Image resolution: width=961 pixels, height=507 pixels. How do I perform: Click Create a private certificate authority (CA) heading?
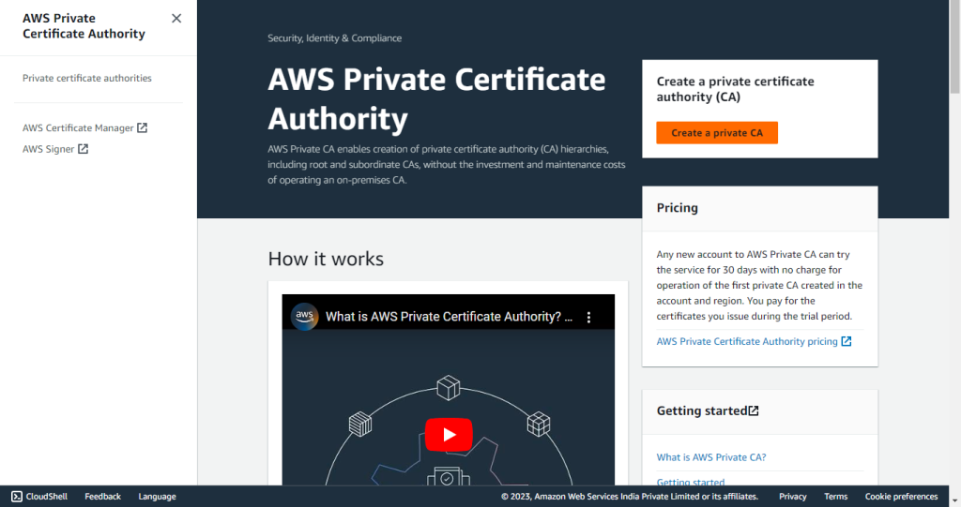[736, 89]
